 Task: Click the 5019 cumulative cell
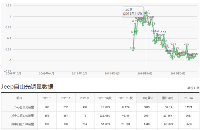(147, 107)
